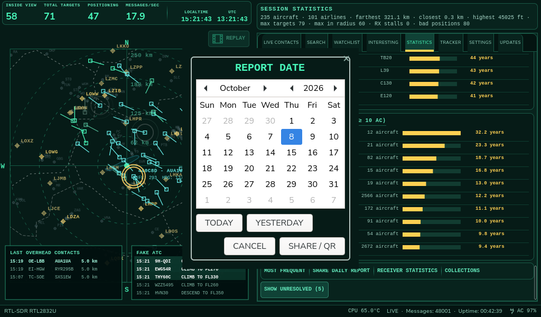
Task: Open Share / QR for the report
Action: (312, 246)
